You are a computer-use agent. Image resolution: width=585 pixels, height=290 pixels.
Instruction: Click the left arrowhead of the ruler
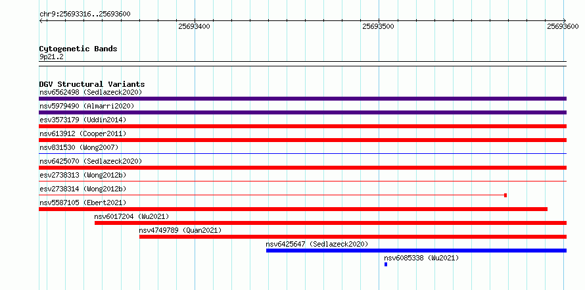[x=41, y=20]
